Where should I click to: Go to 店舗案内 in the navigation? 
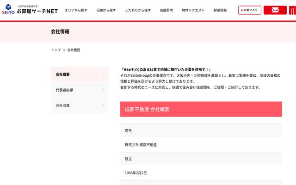pyautogui.click(x=166, y=10)
